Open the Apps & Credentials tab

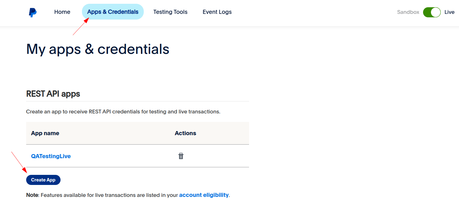[x=113, y=12]
